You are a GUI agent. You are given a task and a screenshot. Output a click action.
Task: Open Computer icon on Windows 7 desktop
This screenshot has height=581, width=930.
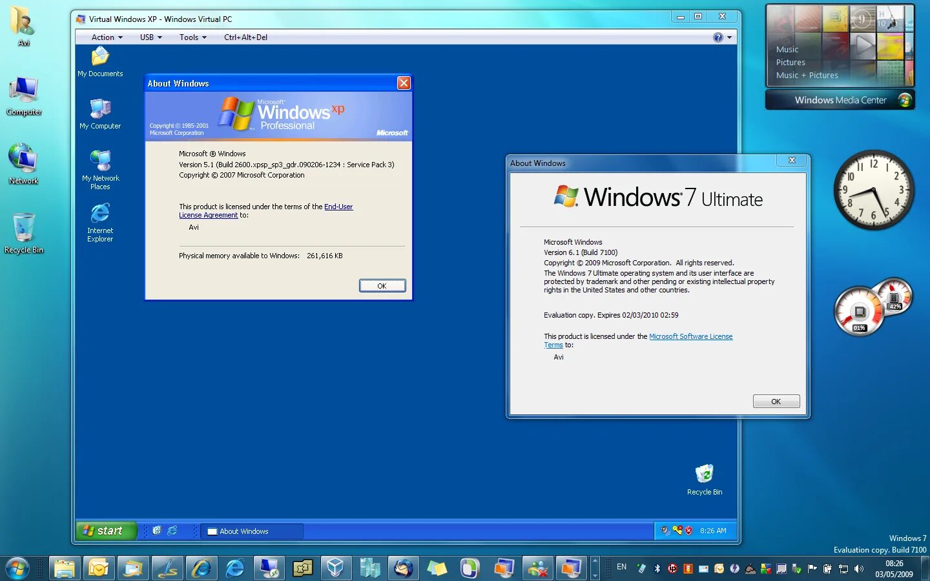pos(24,96)
